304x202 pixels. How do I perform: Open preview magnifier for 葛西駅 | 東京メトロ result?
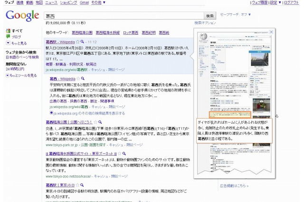(x=82, y=185)
